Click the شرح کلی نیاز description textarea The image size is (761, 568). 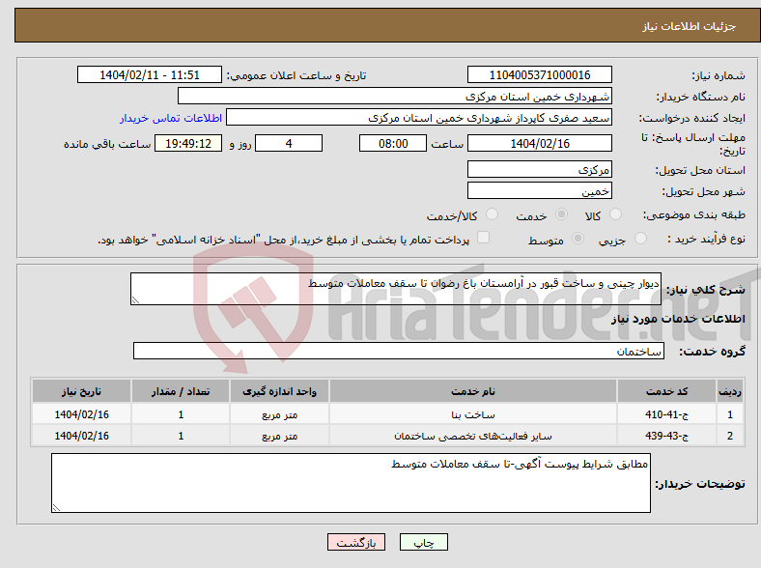(396, 289)
